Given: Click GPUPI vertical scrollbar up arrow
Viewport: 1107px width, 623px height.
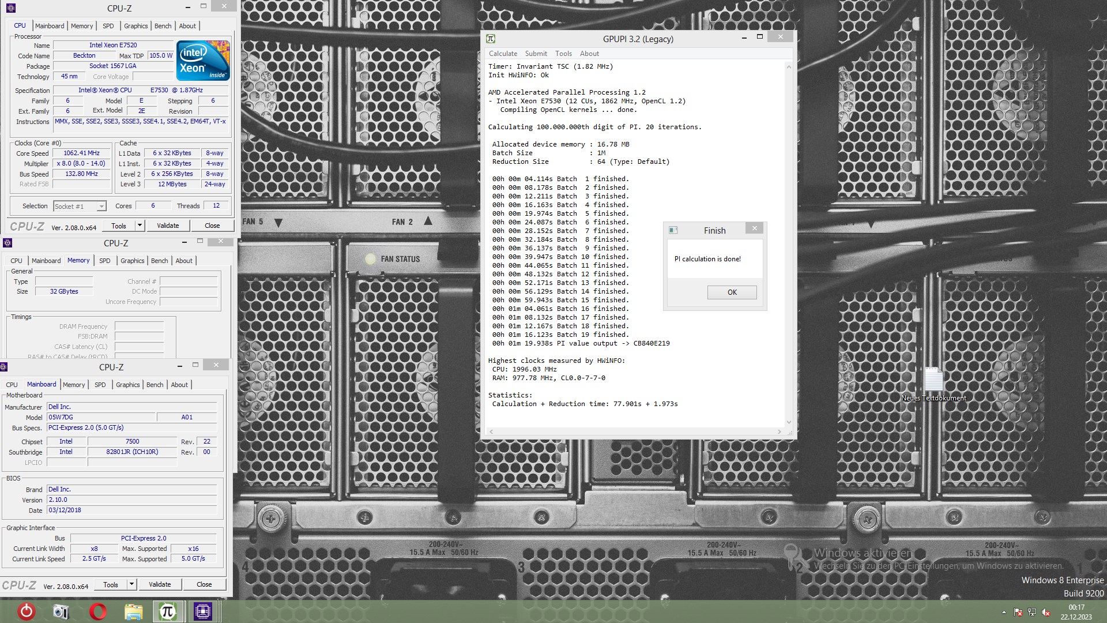Looking at the screenshot, I should point(789,67).
